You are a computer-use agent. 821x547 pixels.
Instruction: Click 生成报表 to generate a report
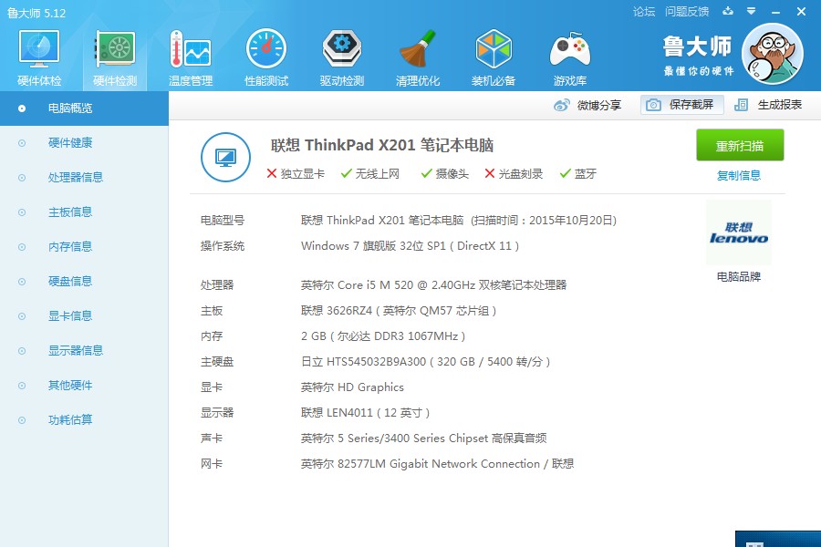coord(769,105)
